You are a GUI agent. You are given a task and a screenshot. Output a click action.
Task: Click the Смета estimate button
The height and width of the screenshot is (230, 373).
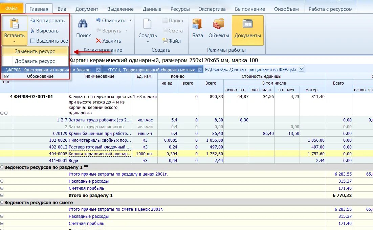[173, 31]
